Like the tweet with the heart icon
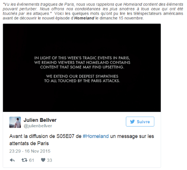 click(43, 160)
